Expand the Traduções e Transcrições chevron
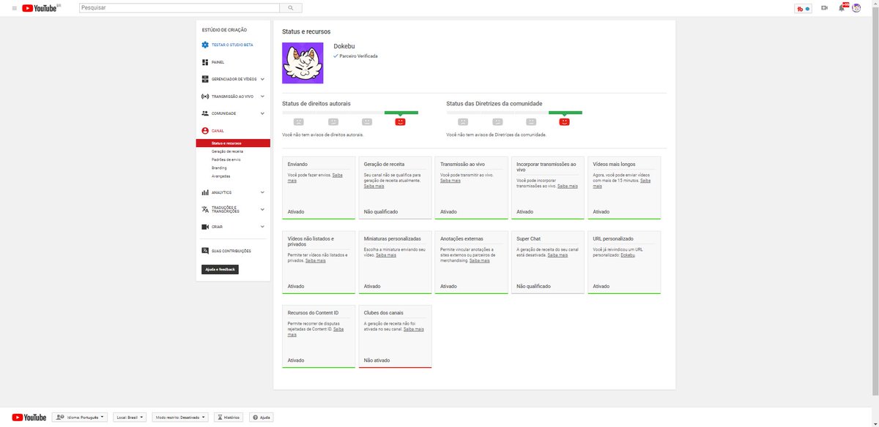Image resolution: width=879 pixels, height=427 pixels. (x=262, y=209)
